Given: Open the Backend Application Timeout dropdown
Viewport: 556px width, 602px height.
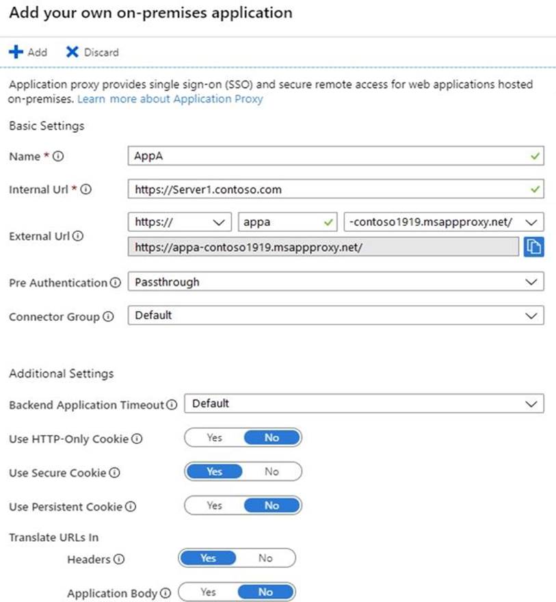Looking at the screenshot, I should [x=364, y=404].
